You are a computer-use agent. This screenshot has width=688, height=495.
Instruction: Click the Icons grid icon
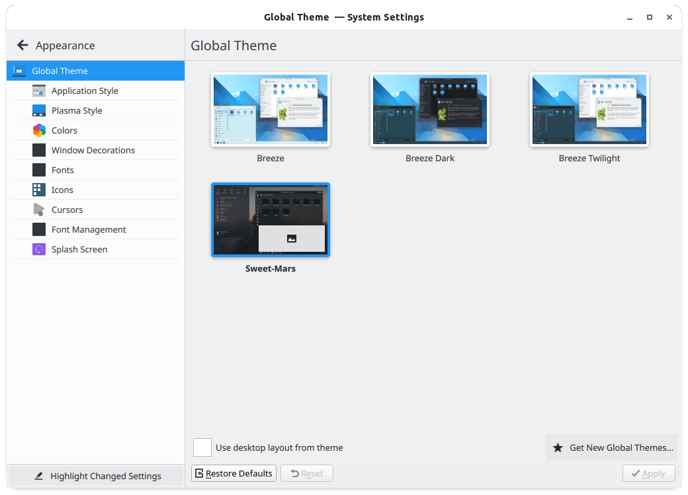coord(39,190)
